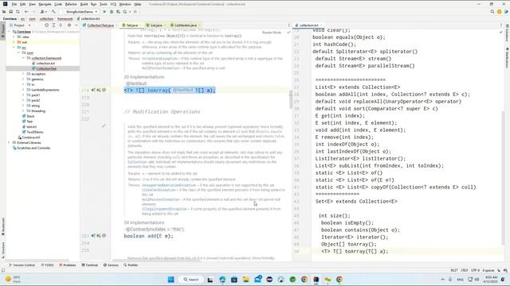The image size is (510, 286).
Task: Select CollectionTest class in project tree
Action: click(44, 69)
